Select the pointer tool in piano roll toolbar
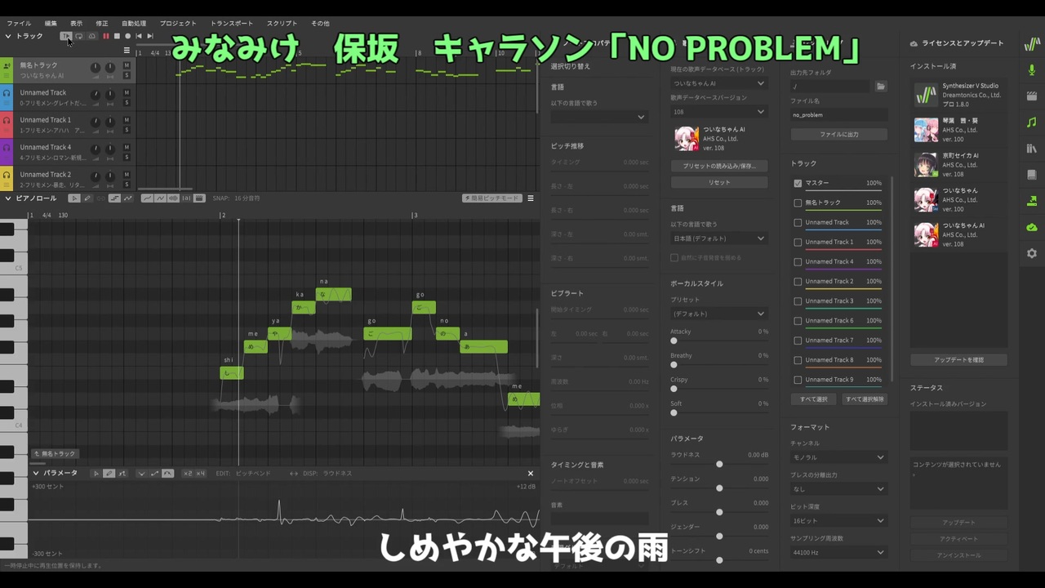1045x588 pixels. (74, 198)
